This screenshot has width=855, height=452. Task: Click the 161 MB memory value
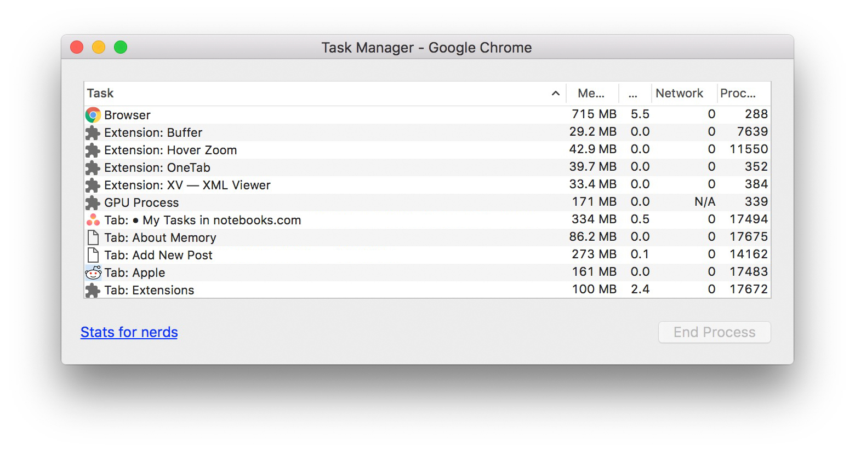(x=594, y=271)
